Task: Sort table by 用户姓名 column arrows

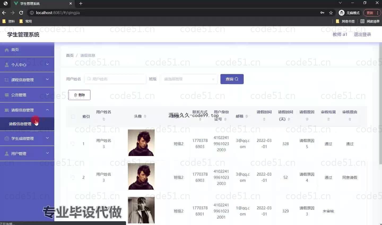Action: coord(104,119)
